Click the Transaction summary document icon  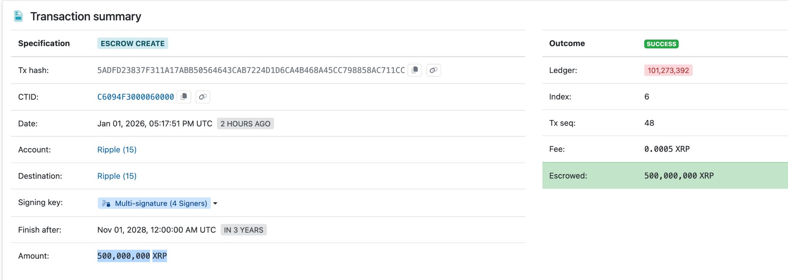coord(18,16)
